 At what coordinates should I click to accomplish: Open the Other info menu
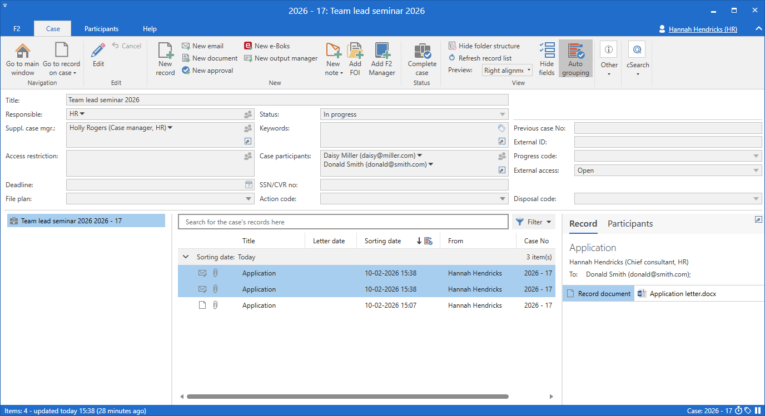[609, 59]
